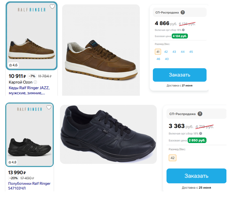Add black Ralf Ringer shoes to favorites

49,107
